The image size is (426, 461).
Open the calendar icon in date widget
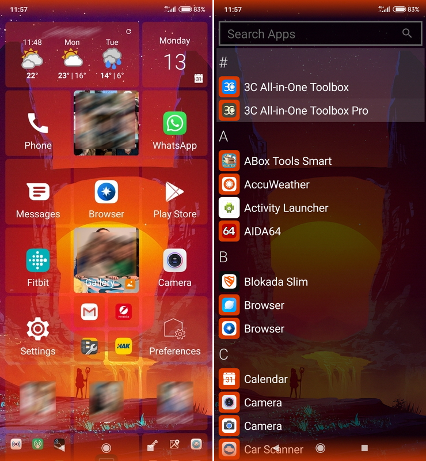point(199,78)
